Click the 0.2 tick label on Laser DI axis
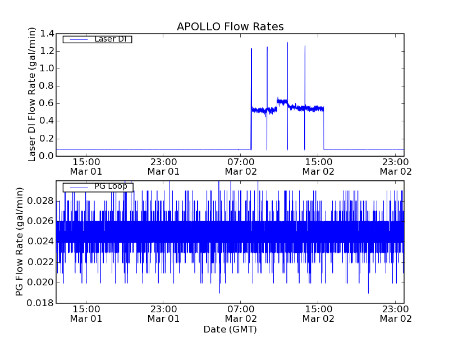Image resolution: width=449 pixels, height=337 pixels. [47, 139]
